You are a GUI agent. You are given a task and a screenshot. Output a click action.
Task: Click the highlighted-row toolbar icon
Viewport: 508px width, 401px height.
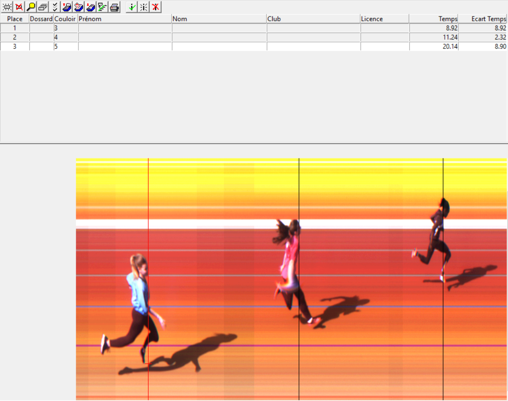(7, 7)
